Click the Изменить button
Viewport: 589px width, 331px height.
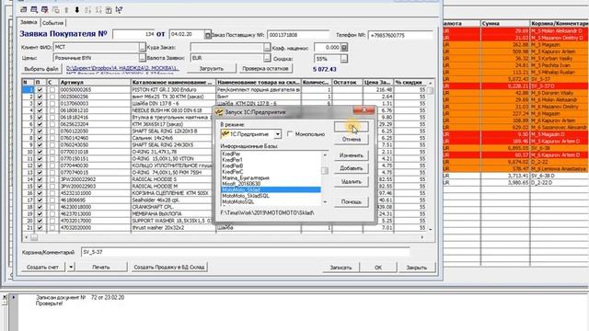pyautogui.click(x=352, y=155)
